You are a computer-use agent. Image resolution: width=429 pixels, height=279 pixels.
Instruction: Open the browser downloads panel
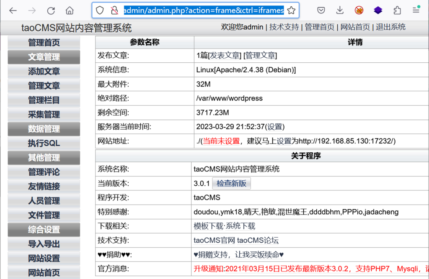(340, 10)
